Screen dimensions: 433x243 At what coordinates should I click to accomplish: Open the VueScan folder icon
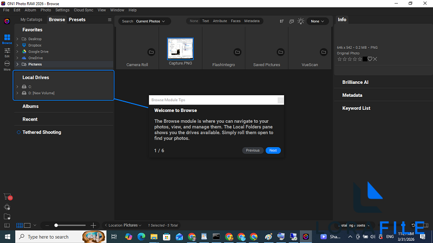[x=324, y=52]
